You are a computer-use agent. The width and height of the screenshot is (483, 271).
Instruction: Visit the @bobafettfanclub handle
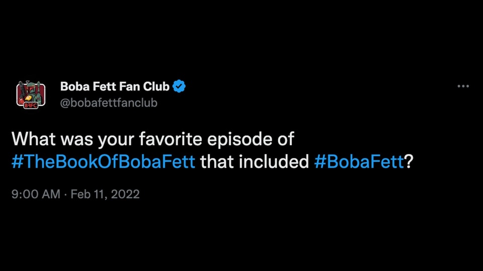pos(109,102)
